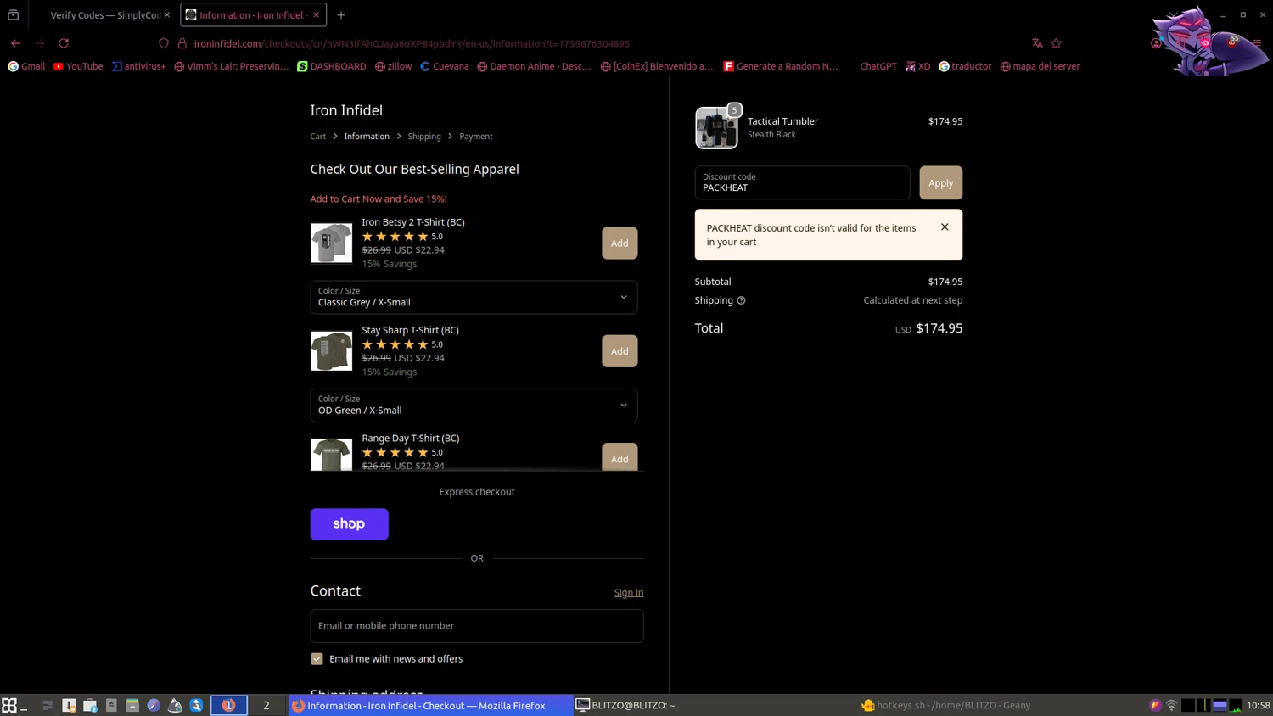Viewport: 1273px width, 716px height.
Task: Open the Firefox hamburger menu
Action: pyautogui.click(x=1257, y=43)
